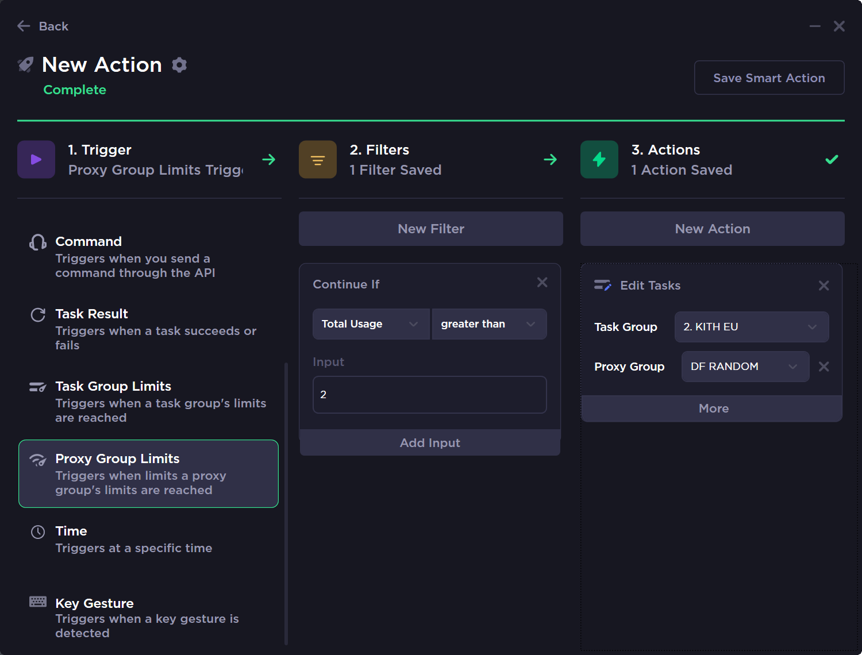Click the 1 Action Saved text
862x655 pixels.
pyautogui.click(x=682, y=170)
